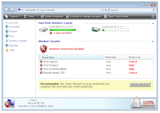This screenshot has width=160, height=113.
Task: Select the Packed.Generic.287 threat name
Action: click(54, 73)
